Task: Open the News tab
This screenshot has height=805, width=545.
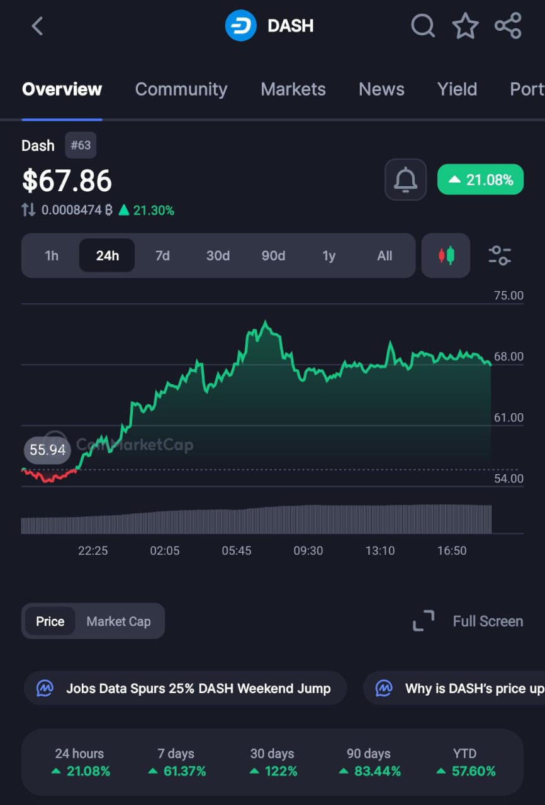Action: point(381,89)
